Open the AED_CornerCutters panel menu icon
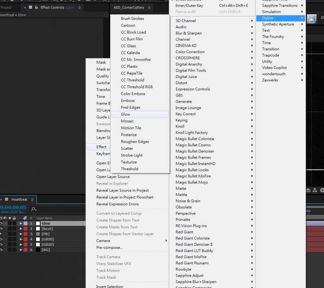Screen dimensions: 324x288 (149, 7)
